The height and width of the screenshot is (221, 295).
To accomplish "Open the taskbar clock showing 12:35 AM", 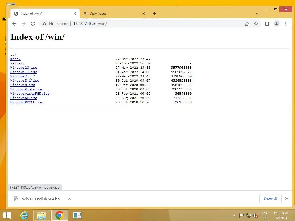I will coord(280,216).
